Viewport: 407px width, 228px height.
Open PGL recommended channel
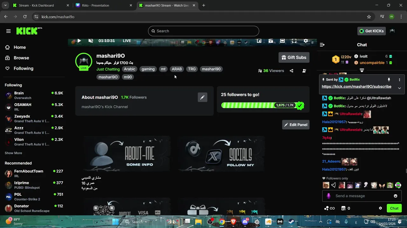[33, 197]
